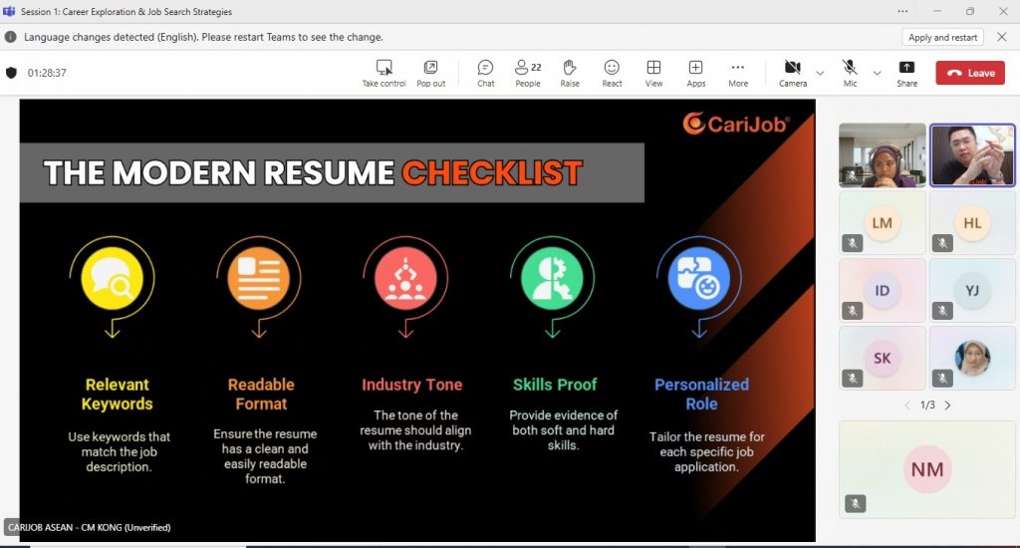Restore down the Teams meeting window
This screenshot has height=548, width=1020.
[970, 11]
